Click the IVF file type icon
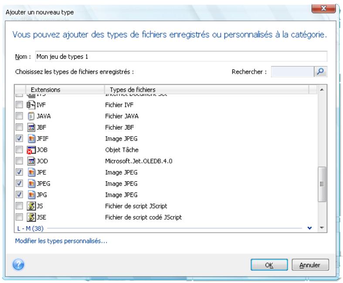Viewport: 343px width, 283px height. click(x=31, y=105)
